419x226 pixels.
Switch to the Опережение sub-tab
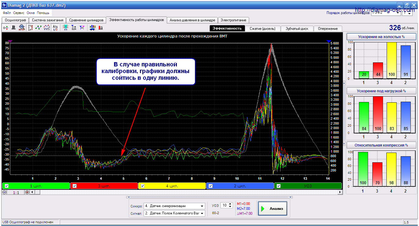328,28
